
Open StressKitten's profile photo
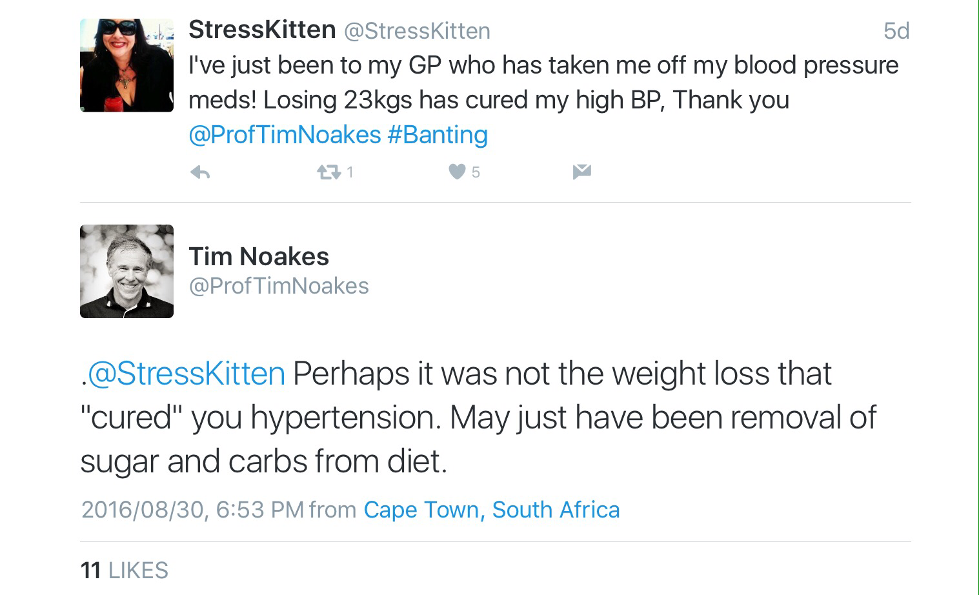coord(126,65)
